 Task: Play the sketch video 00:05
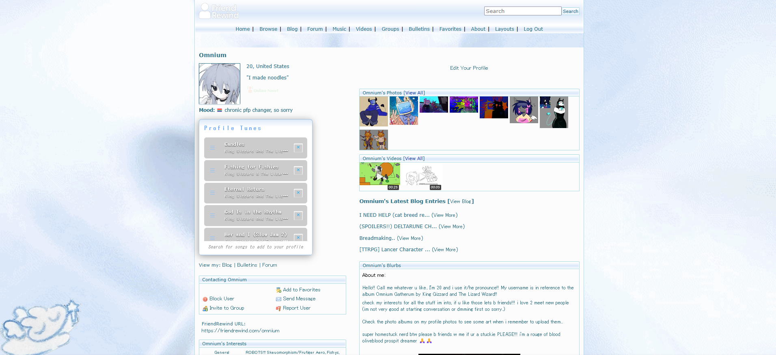422,176
